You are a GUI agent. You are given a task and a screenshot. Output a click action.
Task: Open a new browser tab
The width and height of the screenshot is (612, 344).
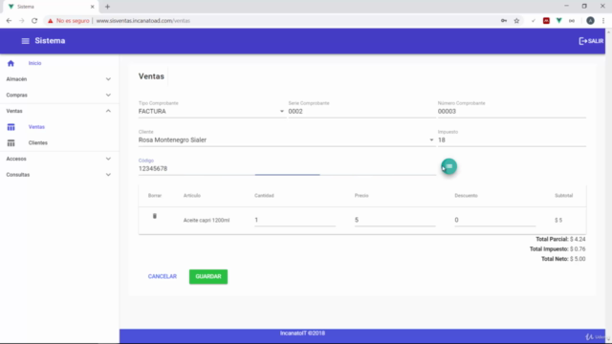pos(107,7)
